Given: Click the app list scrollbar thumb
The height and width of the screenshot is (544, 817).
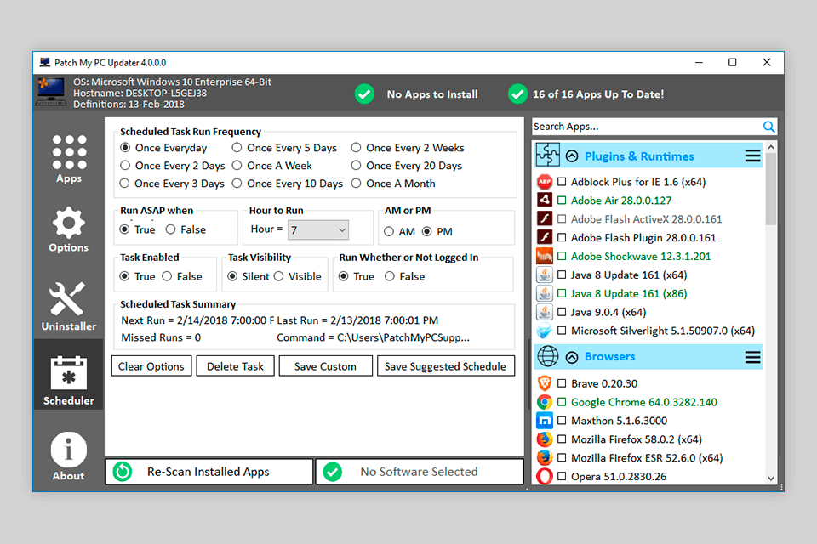Looking at the screenshot, I should click(771, 189).
